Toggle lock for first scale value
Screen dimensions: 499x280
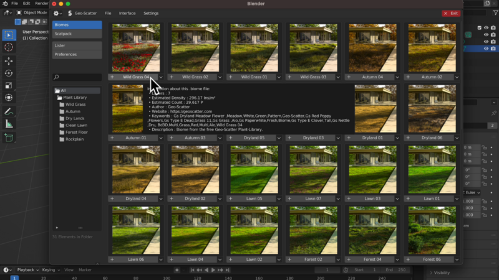tap(485, 201)
